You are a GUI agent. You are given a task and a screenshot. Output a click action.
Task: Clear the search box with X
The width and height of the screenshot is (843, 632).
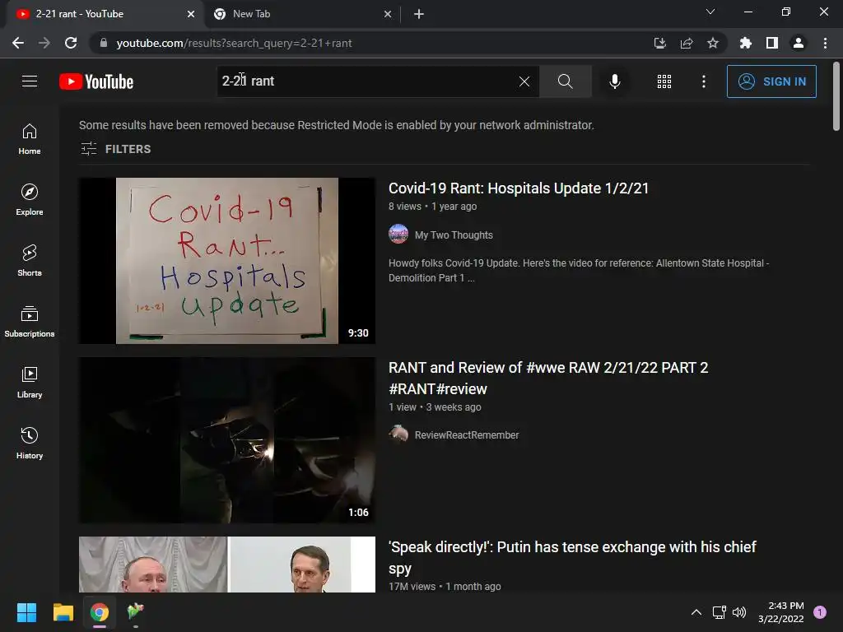pos(524,81)
